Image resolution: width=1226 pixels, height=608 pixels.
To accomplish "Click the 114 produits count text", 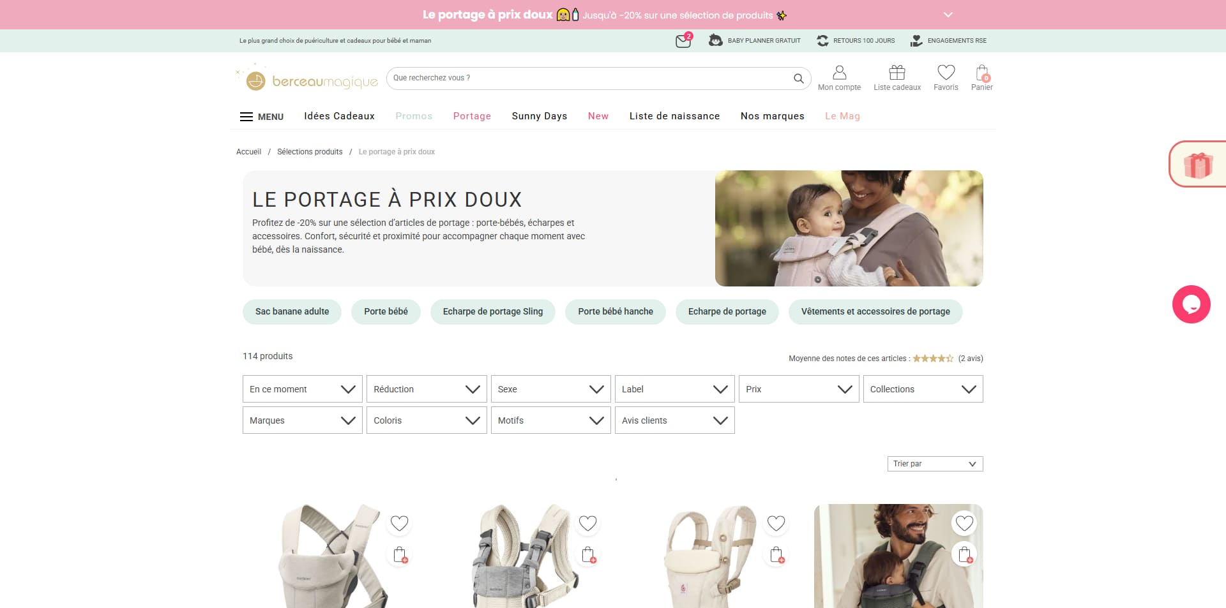I will tap(268, 356).
